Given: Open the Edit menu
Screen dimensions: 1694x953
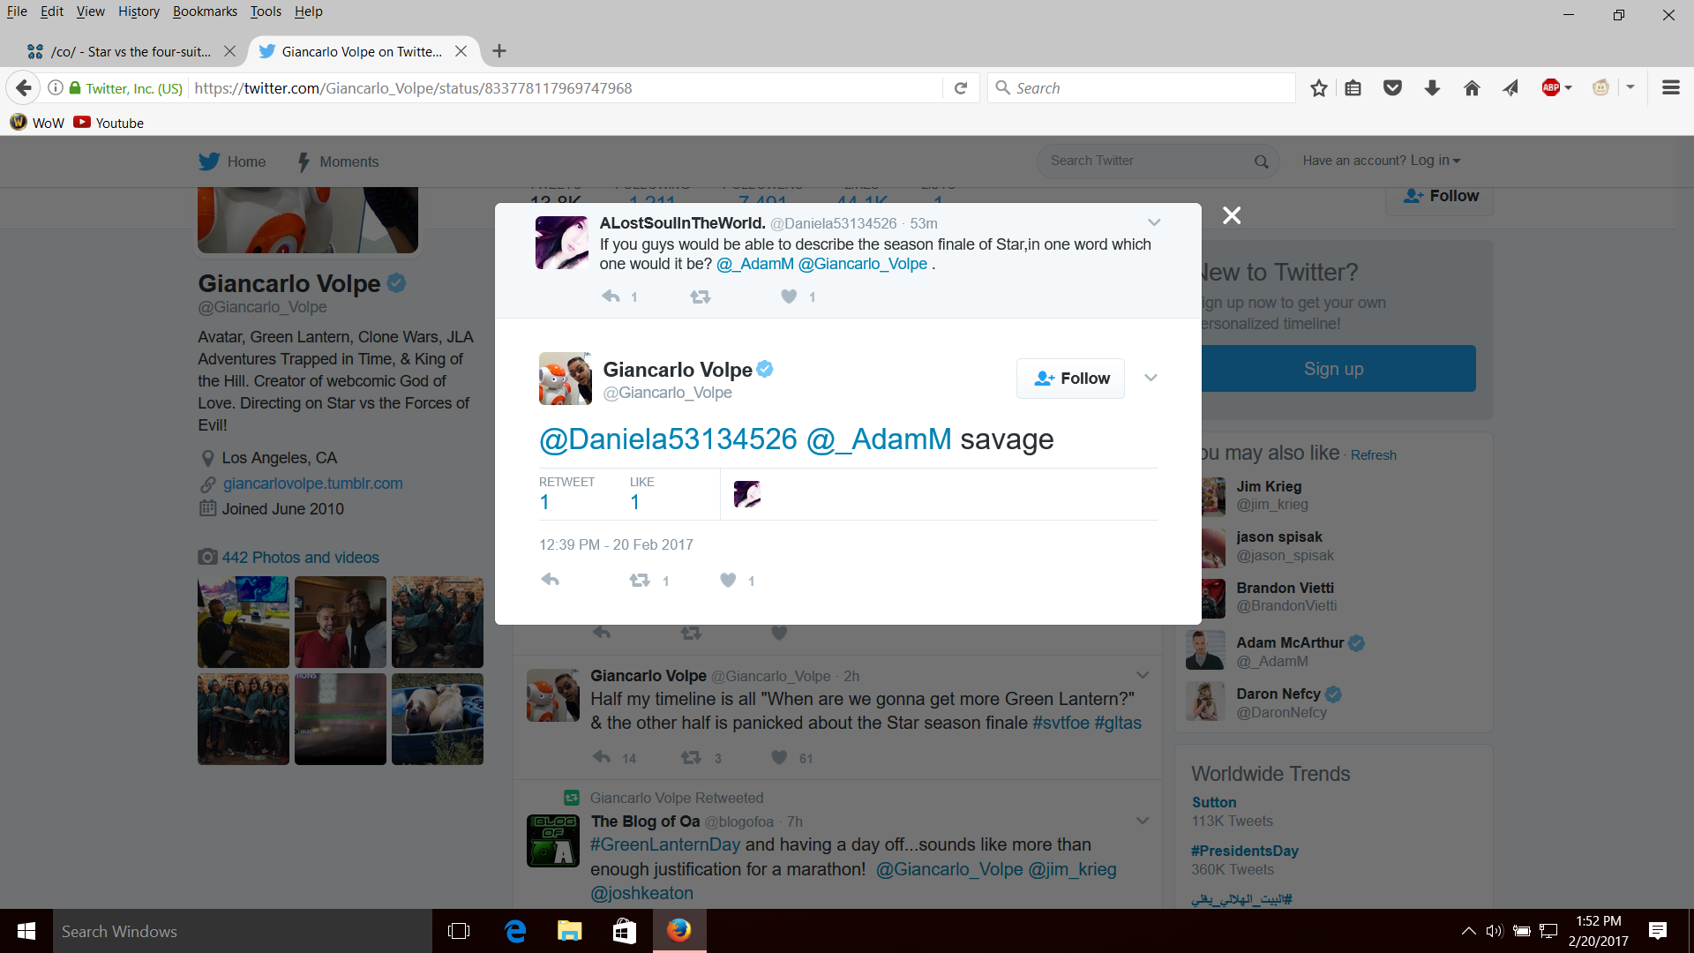Looking at the screenshot, I should click(x=52, y=11).
